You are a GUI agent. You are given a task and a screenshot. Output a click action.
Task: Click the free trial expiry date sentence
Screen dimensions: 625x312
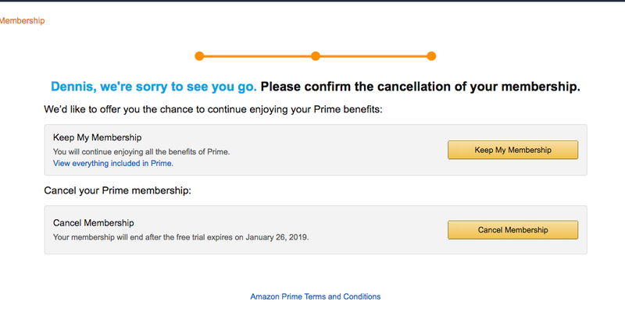(180, 236)
